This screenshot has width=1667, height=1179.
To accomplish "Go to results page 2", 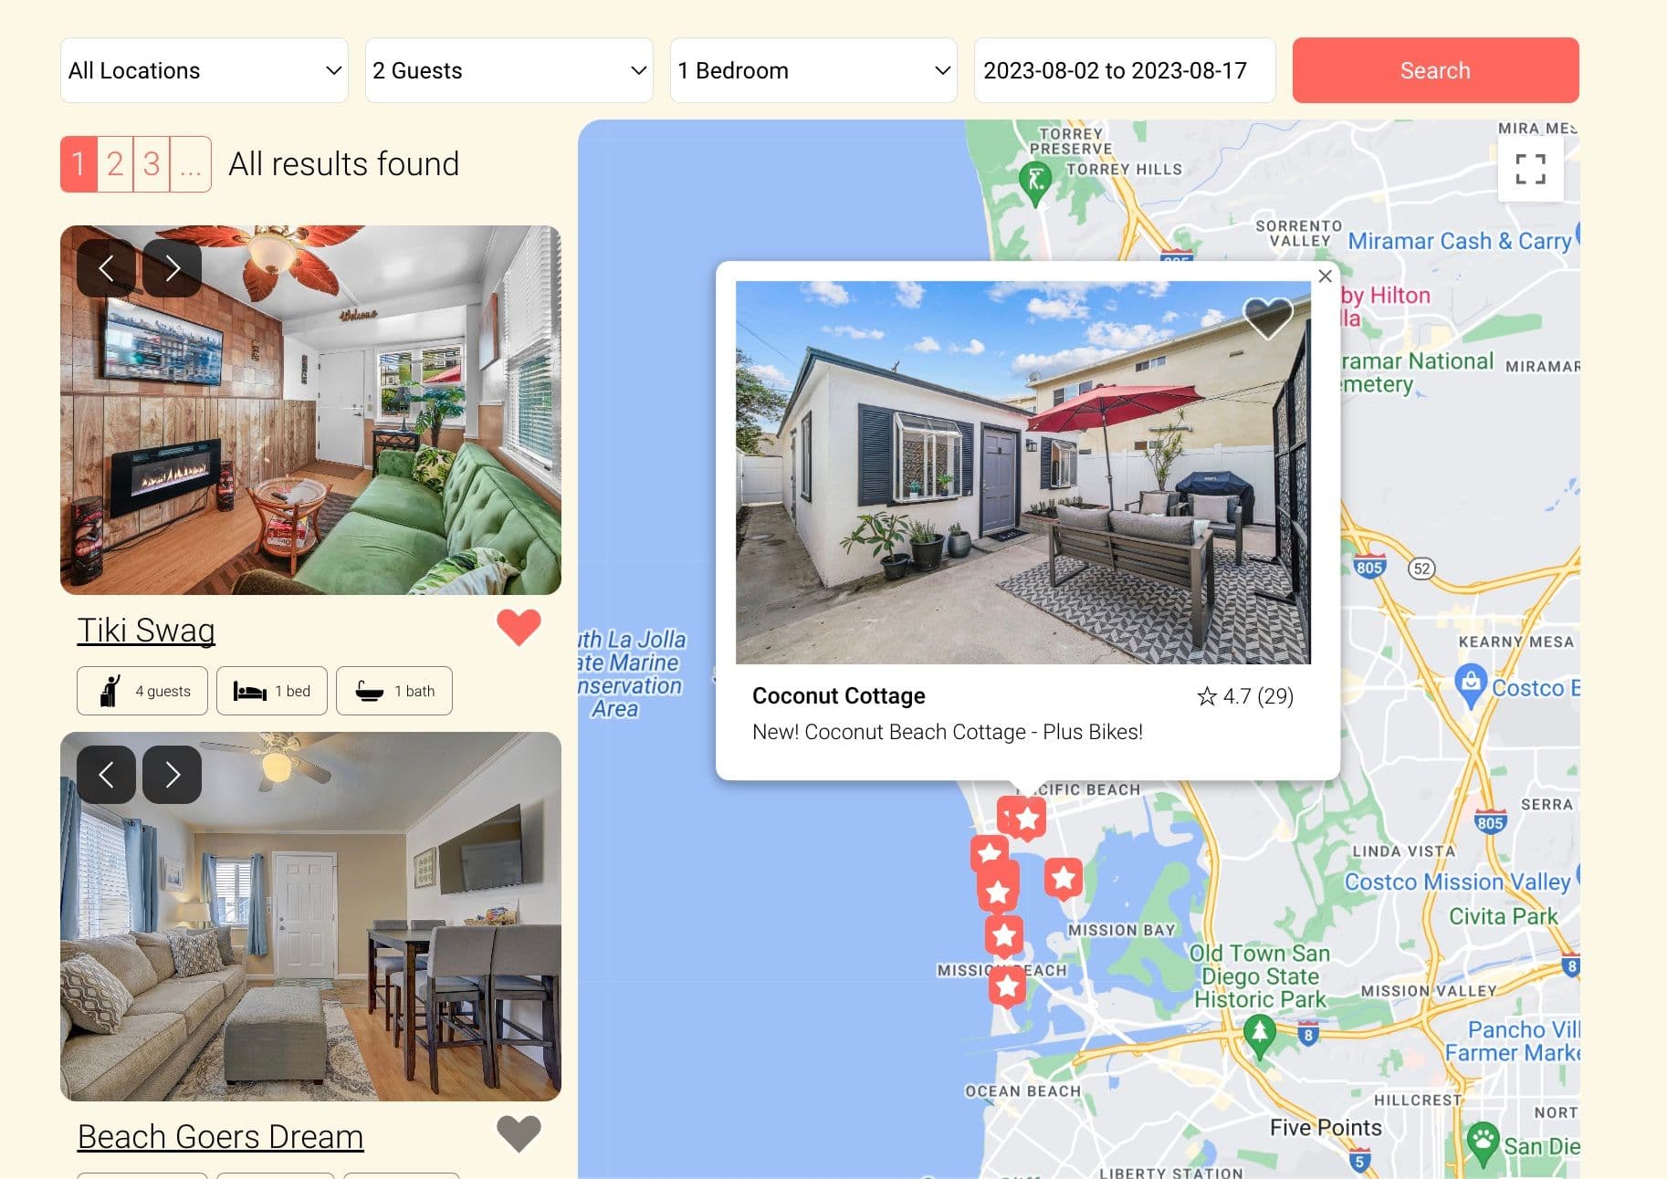I will coord(115,164).
